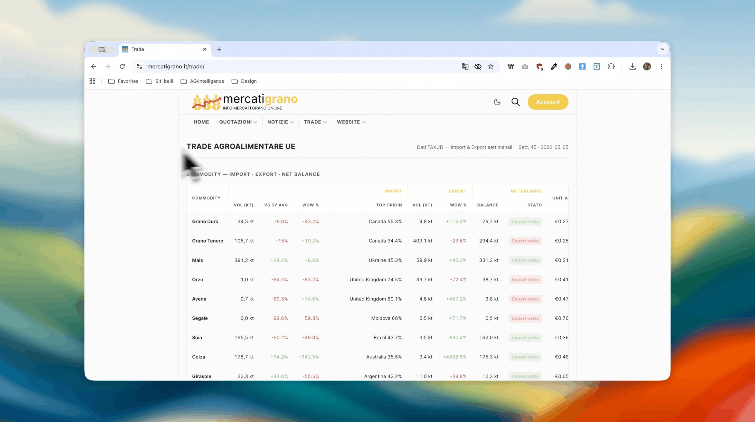Click the yellow Account button

tap(548, 102)
